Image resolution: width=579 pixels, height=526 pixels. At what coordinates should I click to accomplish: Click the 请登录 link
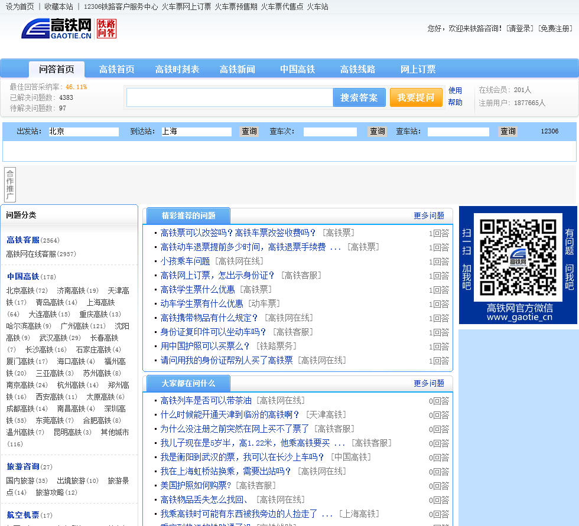[520, 28]
